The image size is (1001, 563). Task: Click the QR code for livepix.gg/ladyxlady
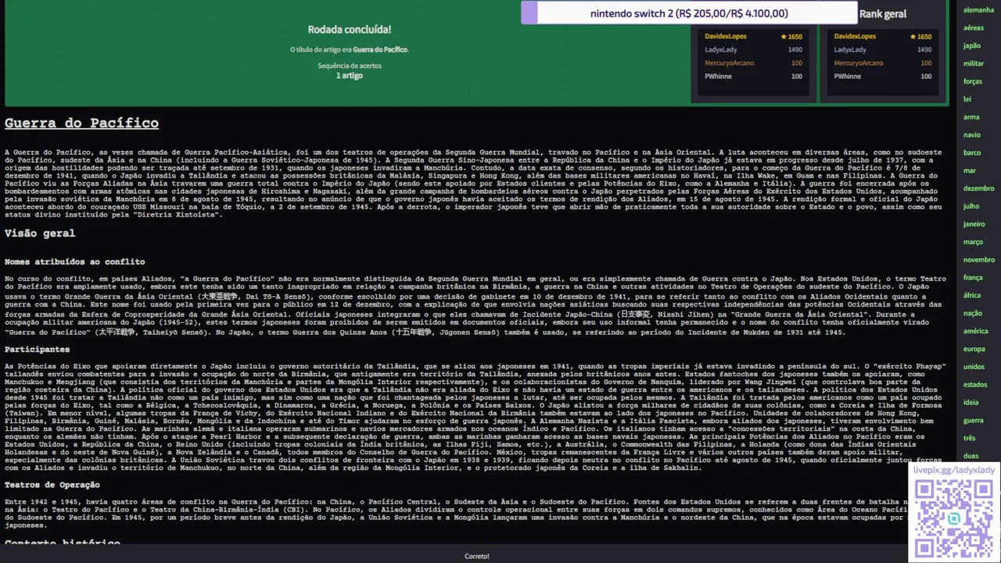953,518
